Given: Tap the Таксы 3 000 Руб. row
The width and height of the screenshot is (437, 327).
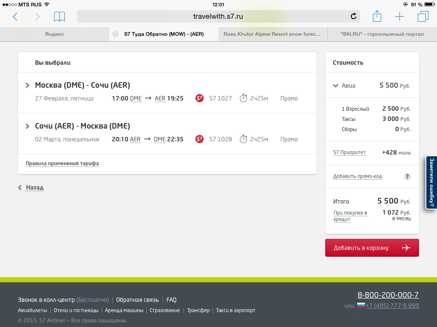Looking at the screenshot, I should [376, 119].
